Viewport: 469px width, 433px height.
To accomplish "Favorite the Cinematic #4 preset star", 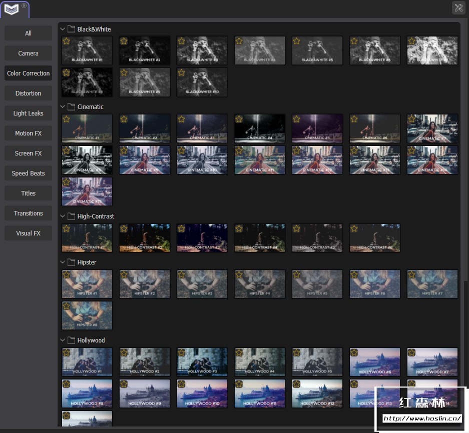I will pyautogui.click(x=239, y=119).
